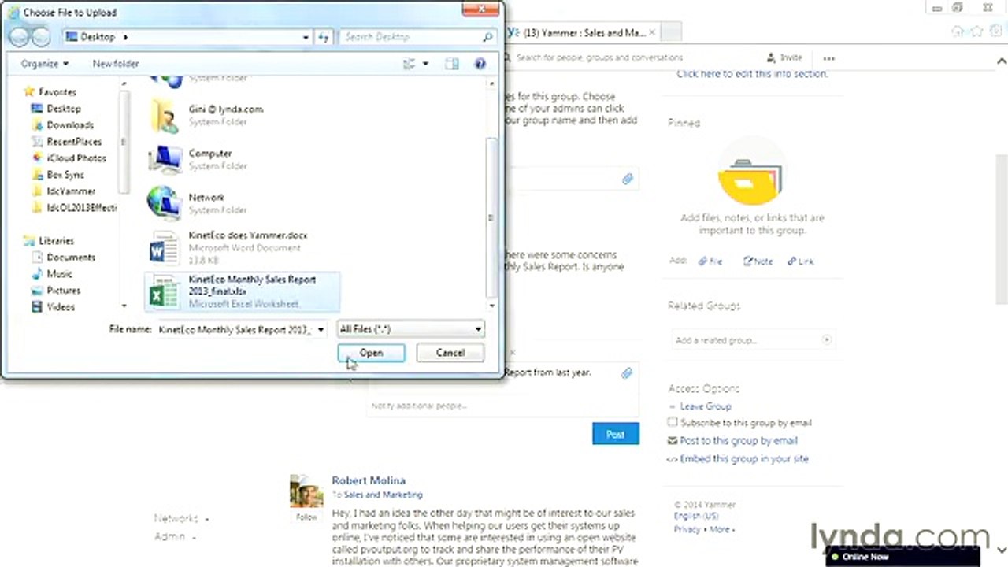1008x567 pixels.
Task: Click the attachment paperclip in the message box
Action: tap(626, 373)
